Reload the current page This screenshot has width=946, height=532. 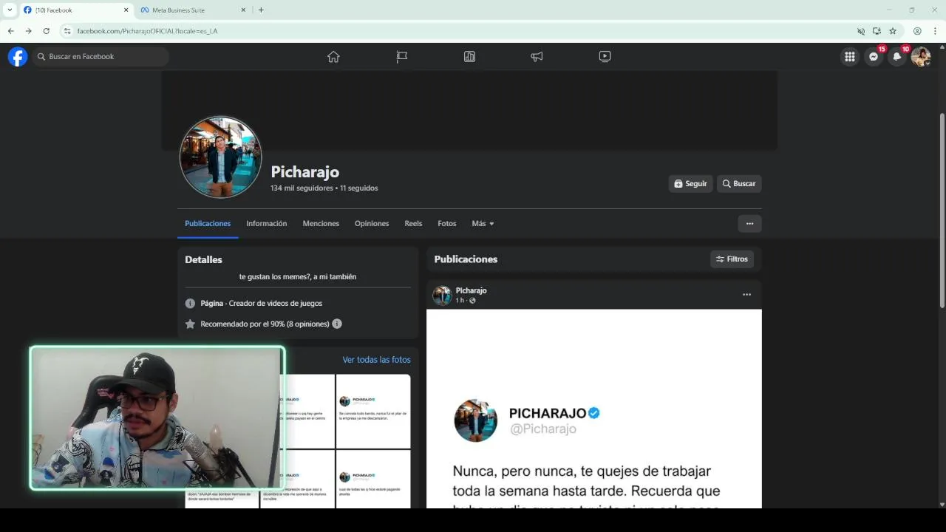[x=46, y=31]
